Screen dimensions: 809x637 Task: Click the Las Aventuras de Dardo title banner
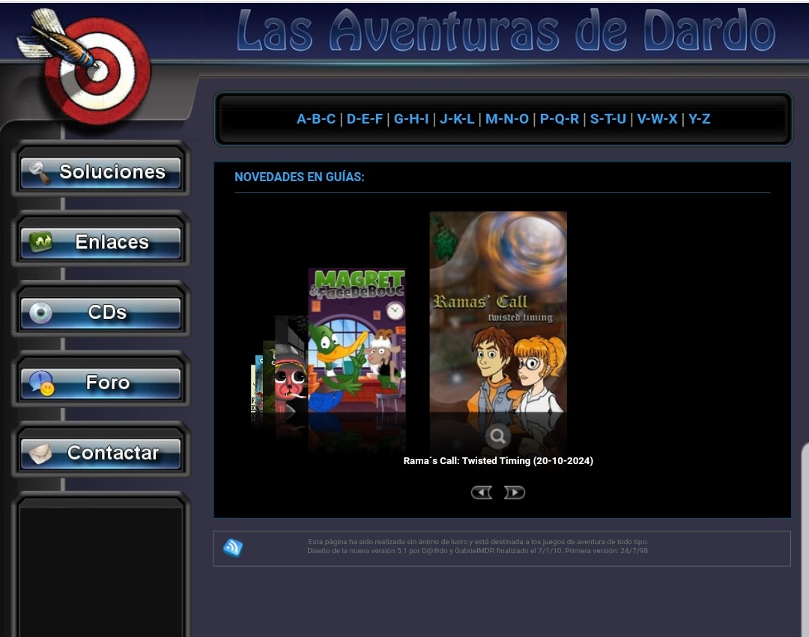(x=506, y=31)
